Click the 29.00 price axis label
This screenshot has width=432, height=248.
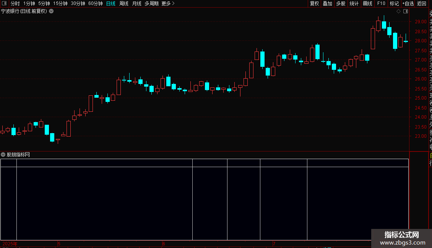(421, 21)
